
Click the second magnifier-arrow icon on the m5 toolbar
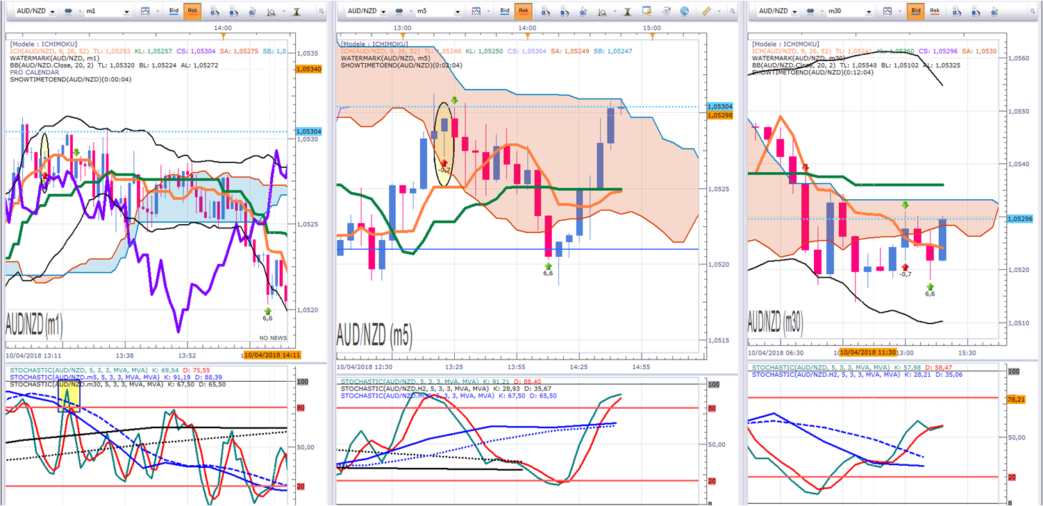(x=564, y=11)
